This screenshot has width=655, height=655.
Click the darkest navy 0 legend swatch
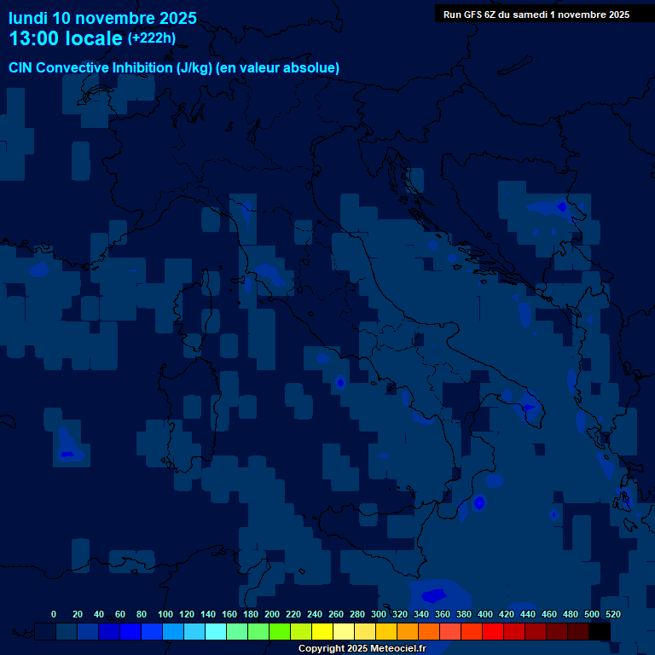tap(45, 631)
